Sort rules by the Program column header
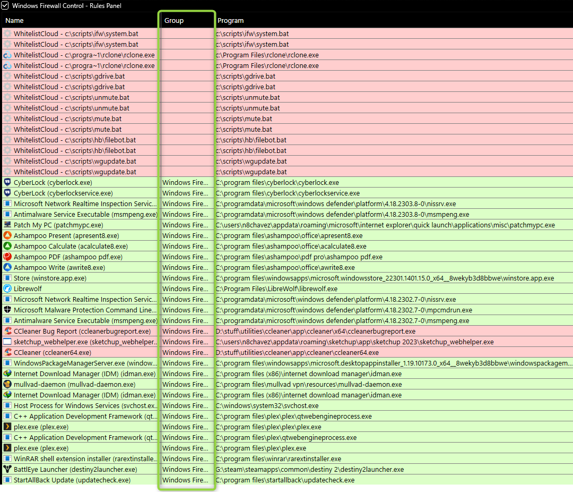Screen dimensions: 573x492 point(231,21)
